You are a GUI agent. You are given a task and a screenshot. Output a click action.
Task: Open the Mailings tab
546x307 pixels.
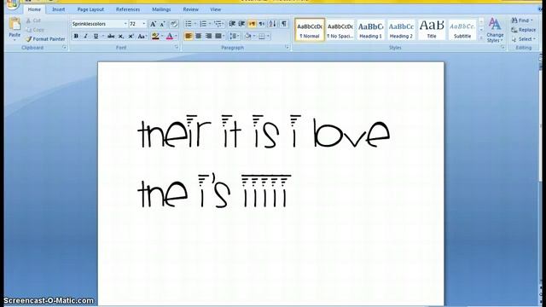[x=161, y=9]
